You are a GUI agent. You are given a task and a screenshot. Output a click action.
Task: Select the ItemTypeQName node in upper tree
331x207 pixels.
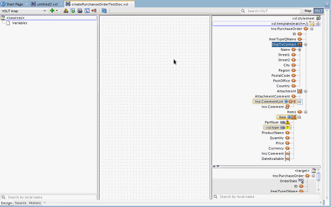click(x=283, y=39)
